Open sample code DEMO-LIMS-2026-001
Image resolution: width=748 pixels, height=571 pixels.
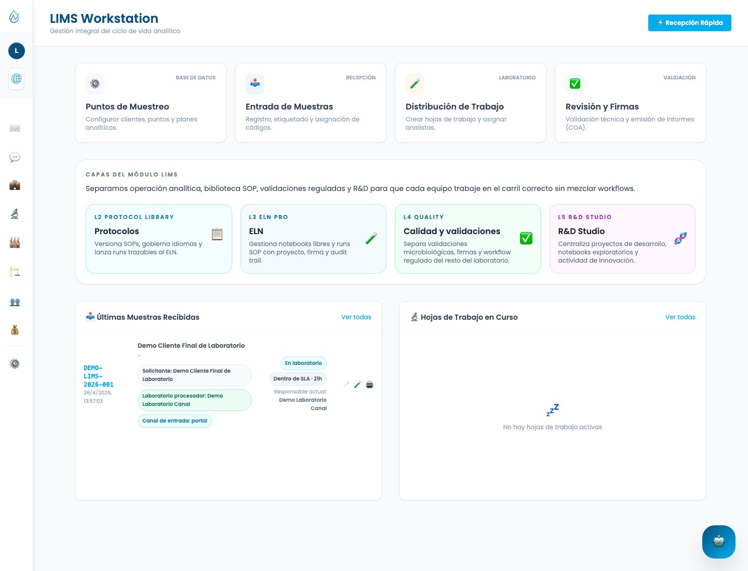99,376
